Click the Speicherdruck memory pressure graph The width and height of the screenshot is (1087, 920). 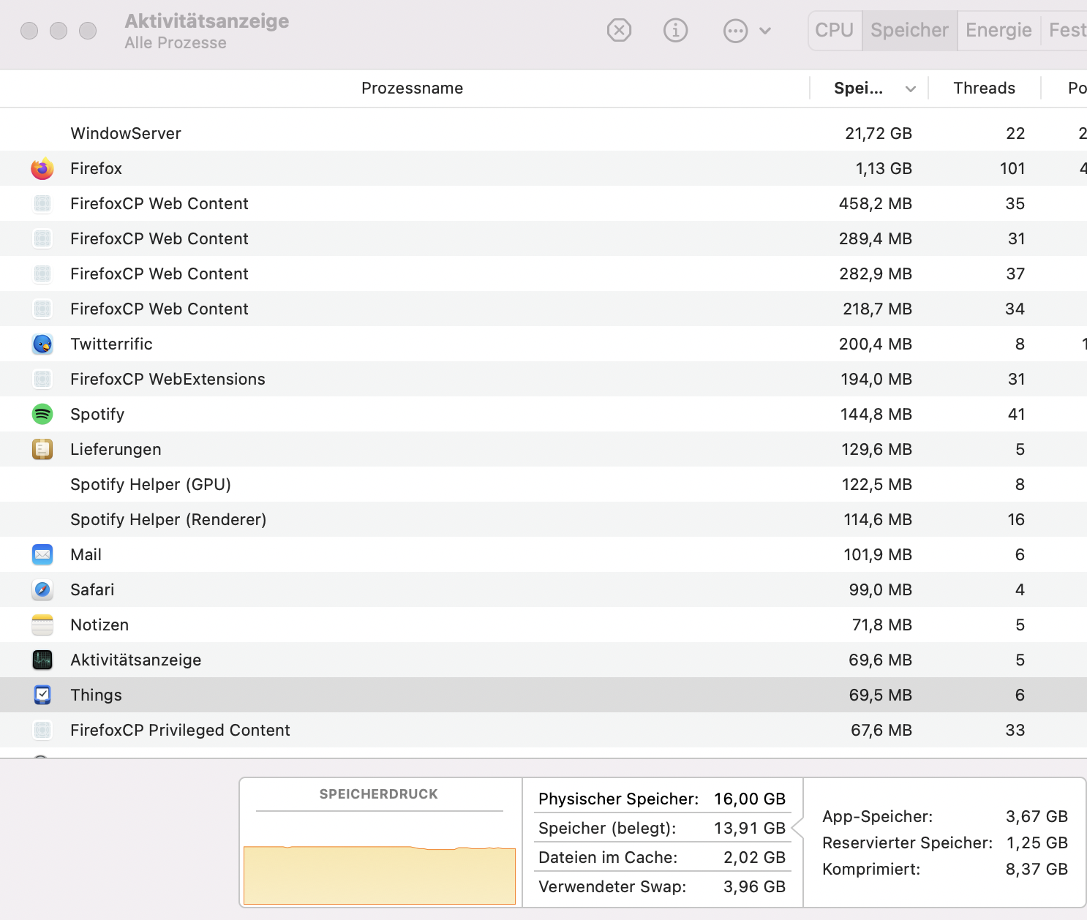[380, 875]
